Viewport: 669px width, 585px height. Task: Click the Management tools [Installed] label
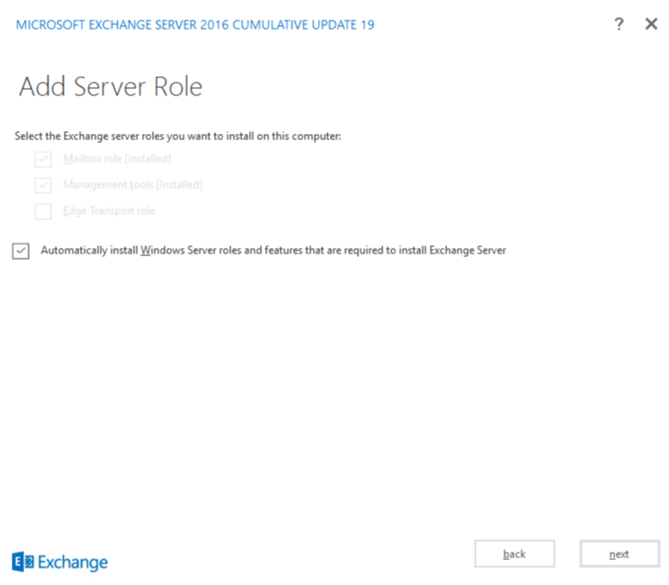coord(133,184)
